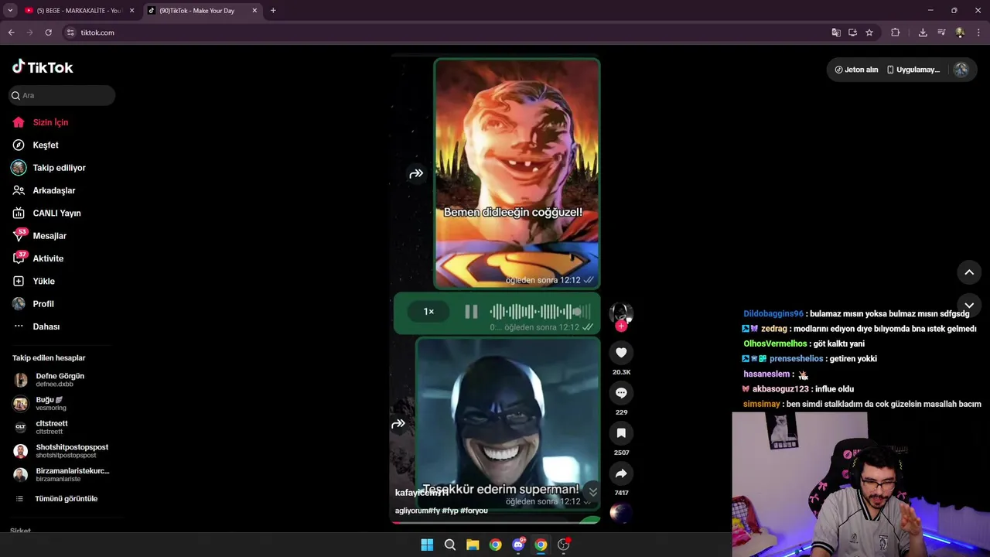Click Tümünü görüntüle

pos(66,499)
